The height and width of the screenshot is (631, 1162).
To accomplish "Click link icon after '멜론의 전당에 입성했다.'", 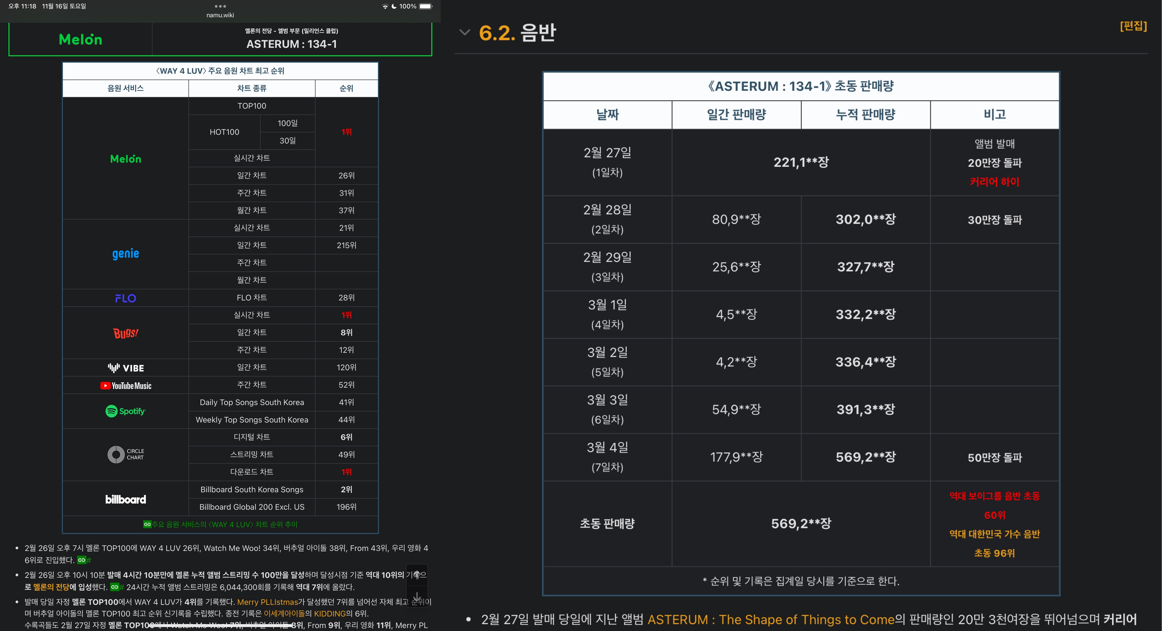I will point(115,587).
